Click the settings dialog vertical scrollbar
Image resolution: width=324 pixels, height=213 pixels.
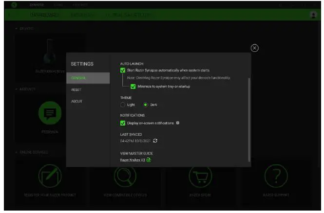[x=249, y=120]
